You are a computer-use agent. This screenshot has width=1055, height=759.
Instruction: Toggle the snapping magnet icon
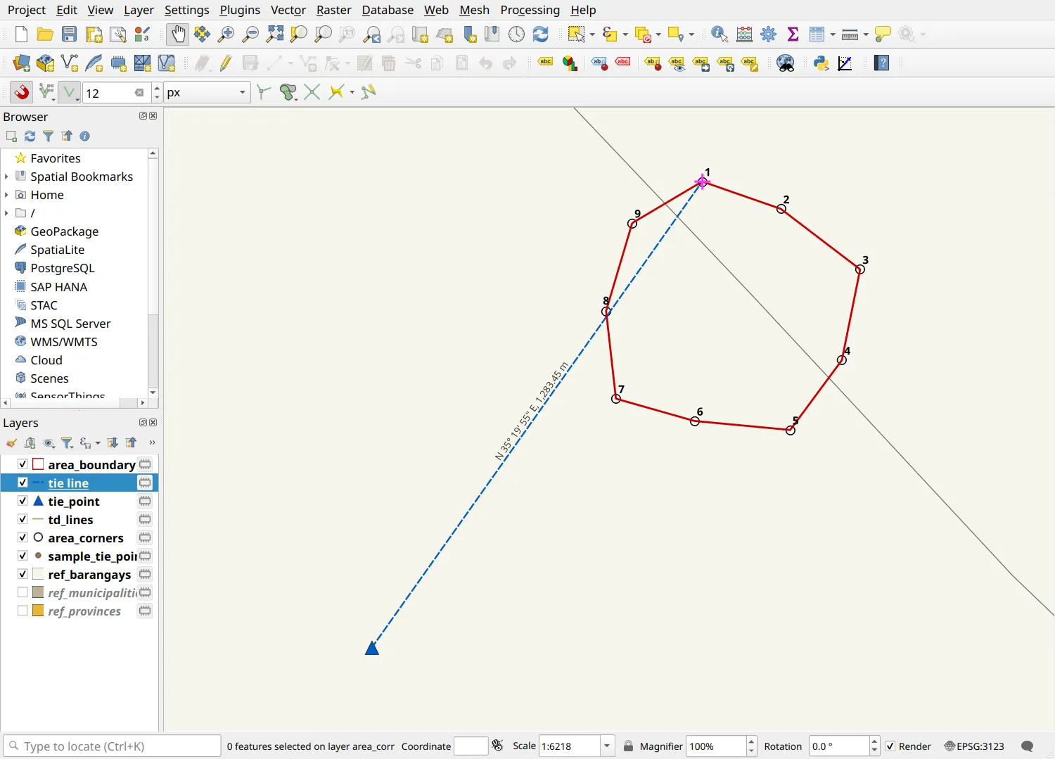22,92
